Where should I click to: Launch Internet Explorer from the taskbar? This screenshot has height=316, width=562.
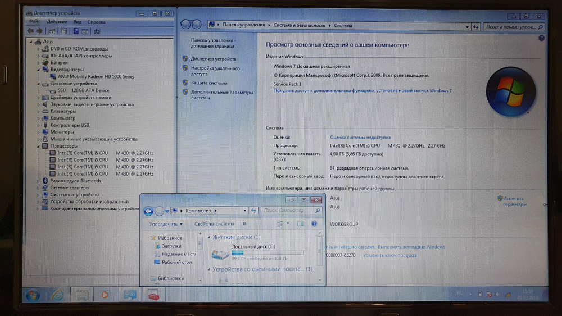coord(57,295)
